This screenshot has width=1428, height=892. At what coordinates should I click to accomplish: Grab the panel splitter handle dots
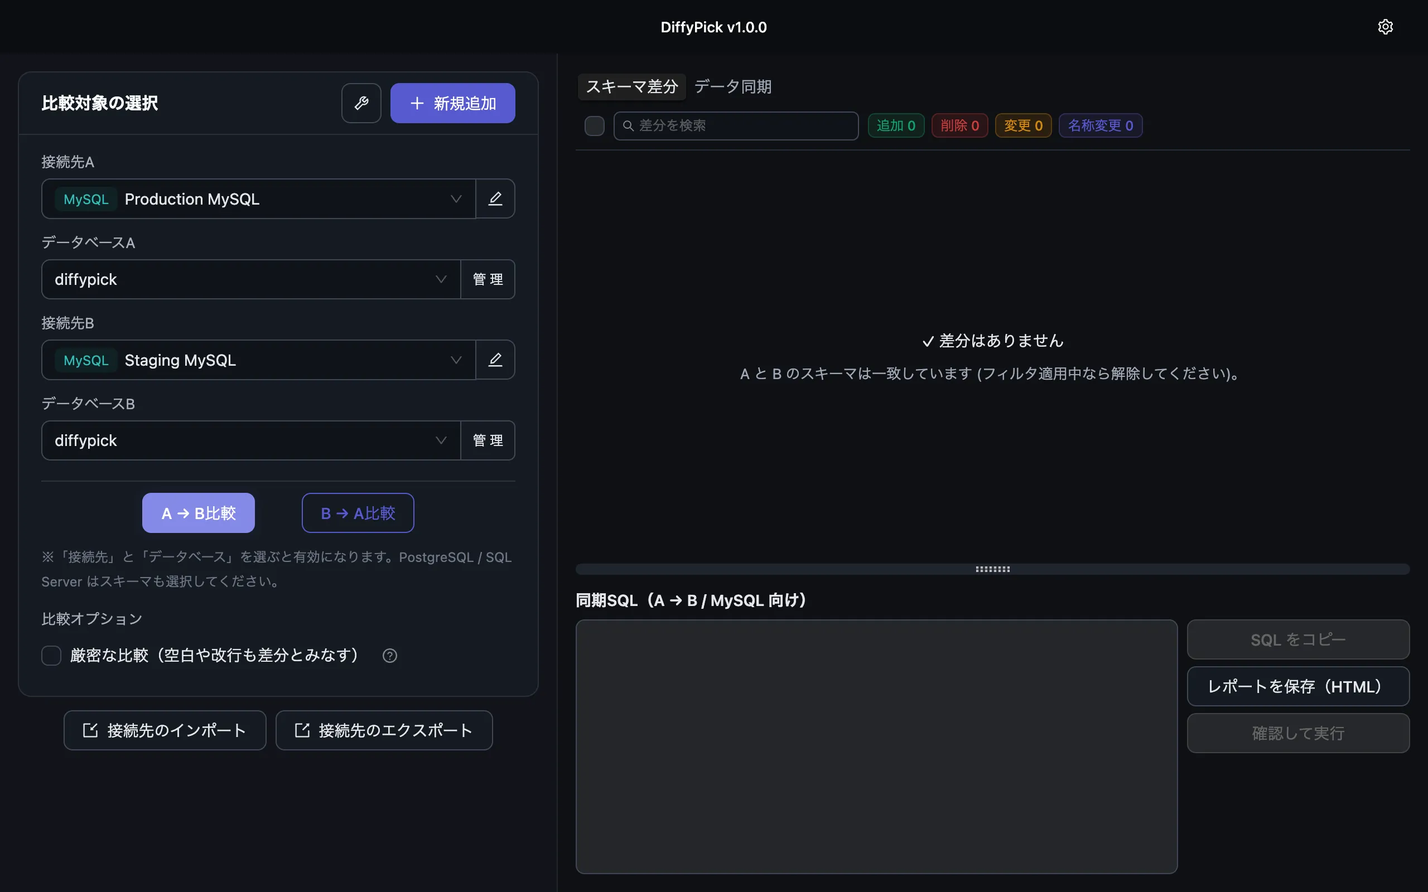992,569
